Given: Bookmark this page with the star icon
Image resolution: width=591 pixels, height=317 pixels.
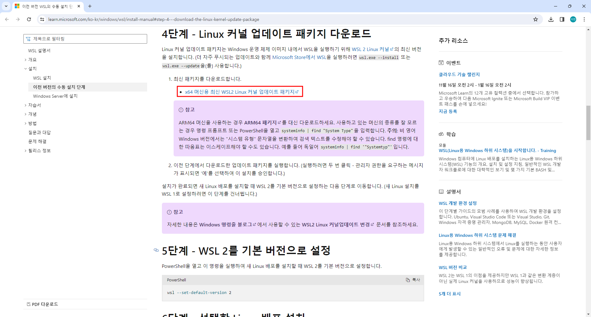Looking at the screenshot, I should [536, 19].
